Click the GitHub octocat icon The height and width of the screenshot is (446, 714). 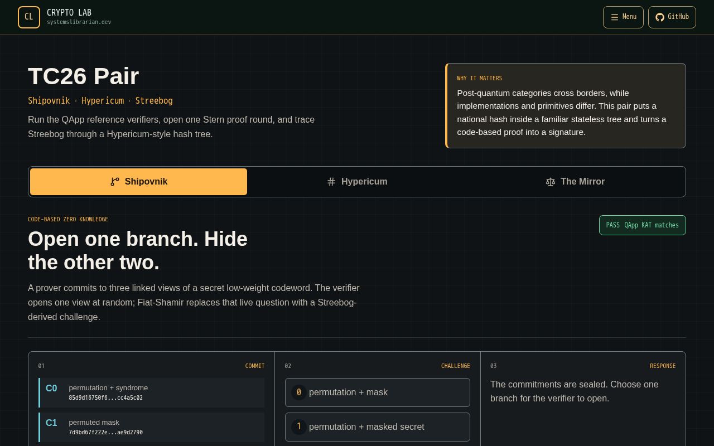coord(660,17)
